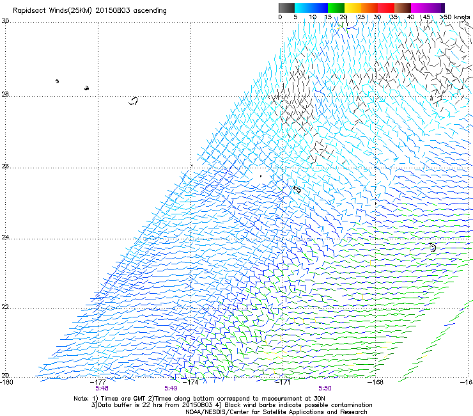Click the blue 10-15 knots legend swatch
This screenshot has width=473, height=416.
tap(320, 8)
